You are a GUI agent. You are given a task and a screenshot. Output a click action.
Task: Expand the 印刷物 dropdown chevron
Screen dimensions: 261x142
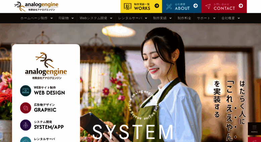tap(73, 18)
